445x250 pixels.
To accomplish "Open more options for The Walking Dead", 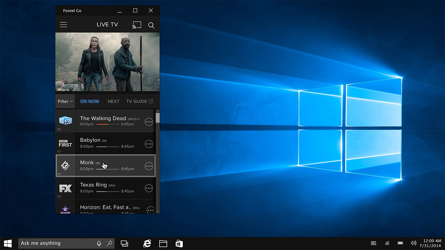I will coord(149,122).
